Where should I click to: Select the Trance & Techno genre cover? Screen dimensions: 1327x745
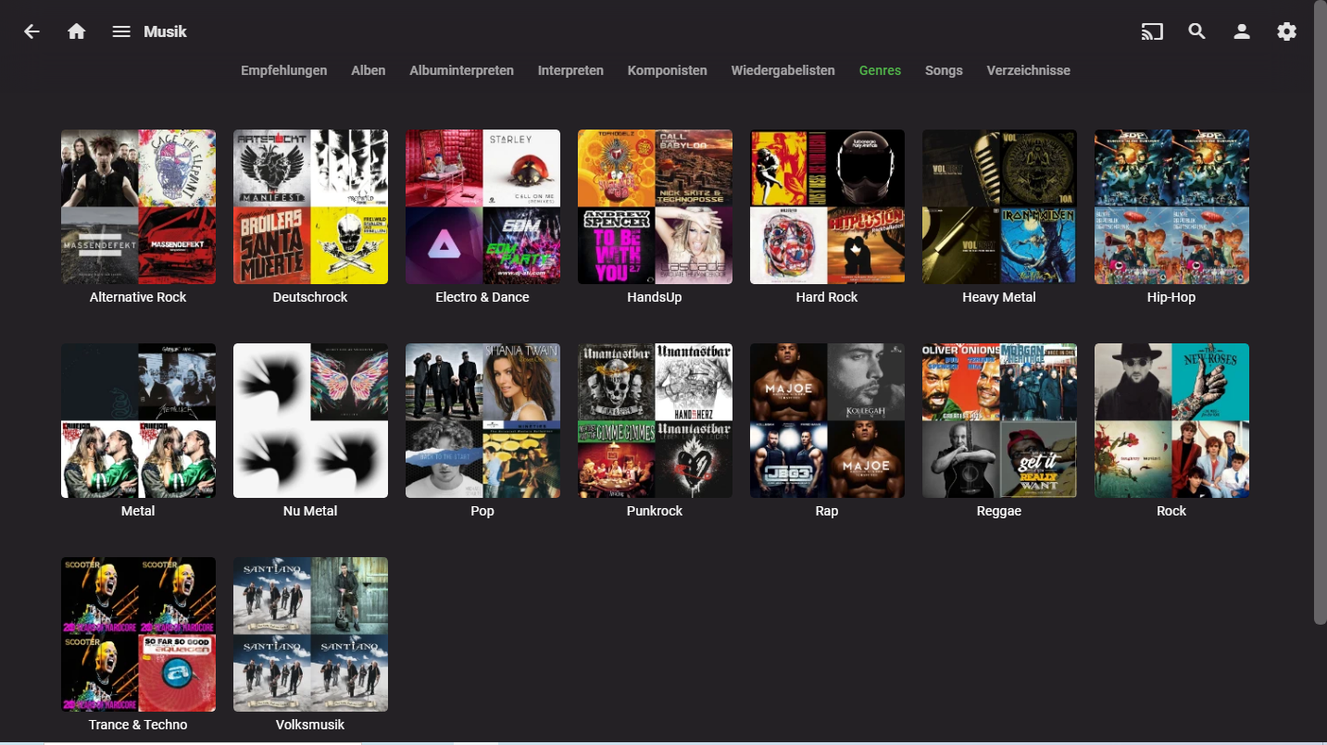pos(138,634)
